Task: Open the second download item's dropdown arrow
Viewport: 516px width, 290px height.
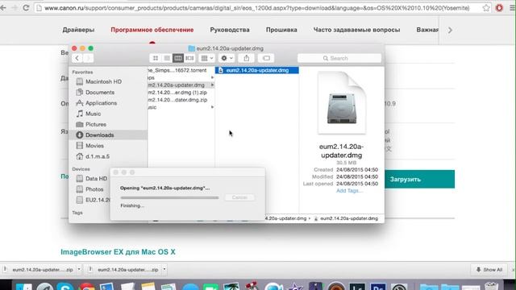Action: (164, 269)
